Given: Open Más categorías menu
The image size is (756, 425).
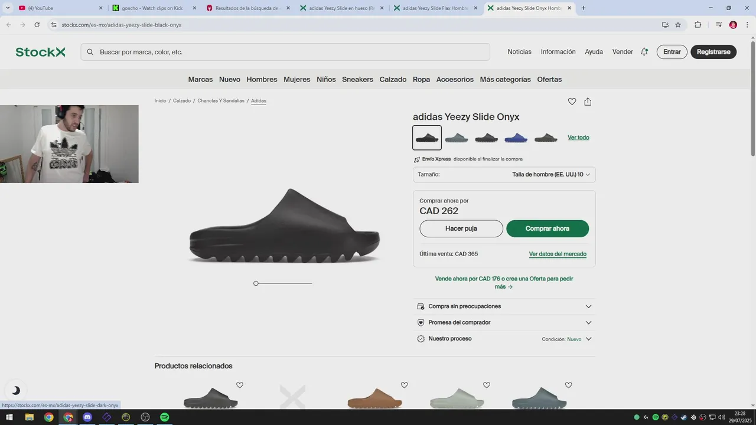Looking at the screenshot, I should [x=505, y=79].
